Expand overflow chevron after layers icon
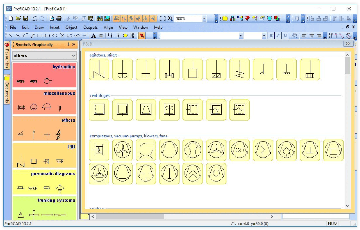Screen dimensions: 360x230 point(288,19)
